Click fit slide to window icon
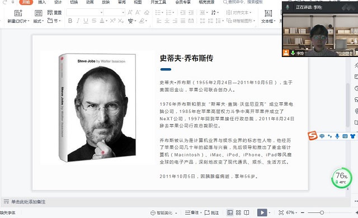Viewport: 358px width, 218px height. [x=281, y=212]
